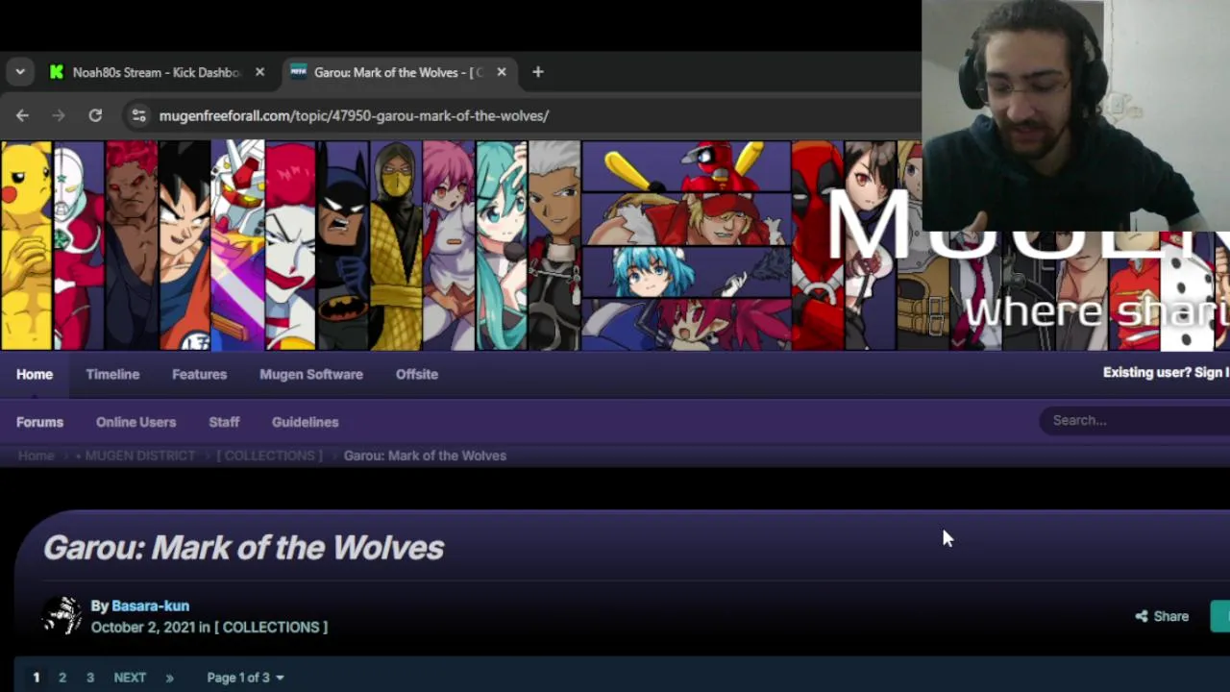1230x692 pixels.
Task: Open the Staff link
Action: coord(224,422)
